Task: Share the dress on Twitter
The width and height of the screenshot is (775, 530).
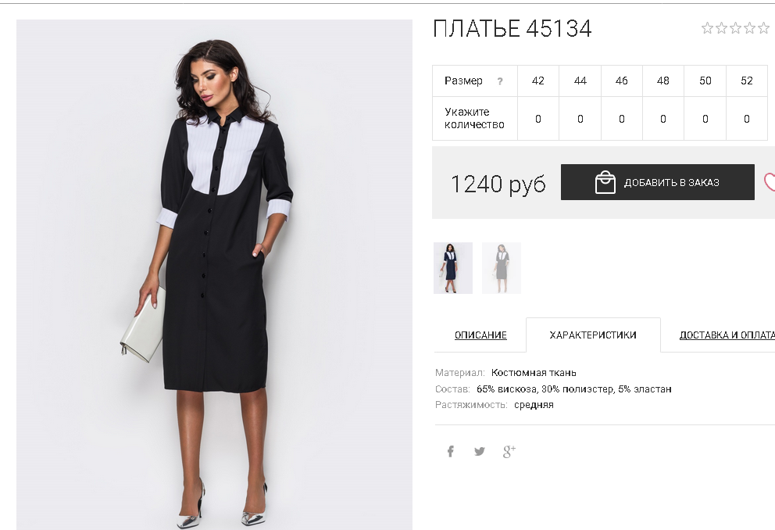Action: (x=480, y=451)
